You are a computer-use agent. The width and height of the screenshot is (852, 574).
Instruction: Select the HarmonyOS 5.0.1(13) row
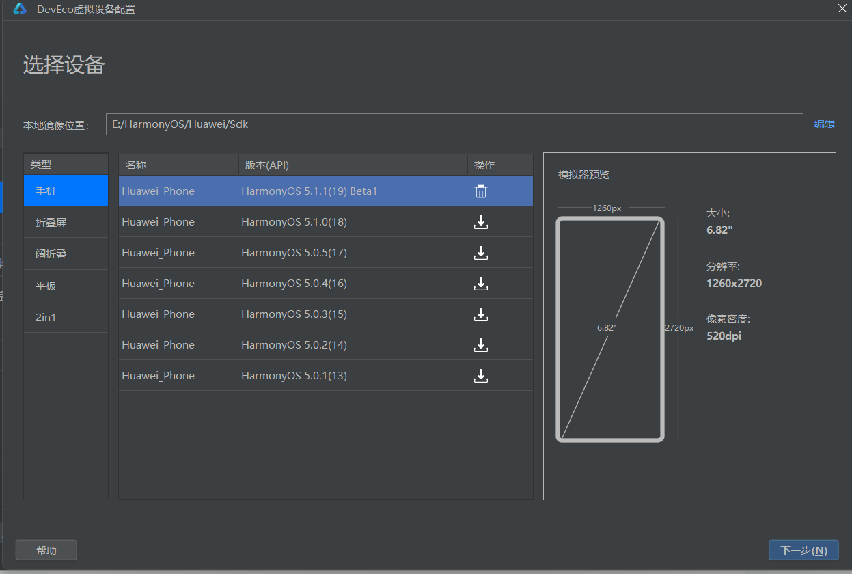pyautogui.click(x=326, y=376)
